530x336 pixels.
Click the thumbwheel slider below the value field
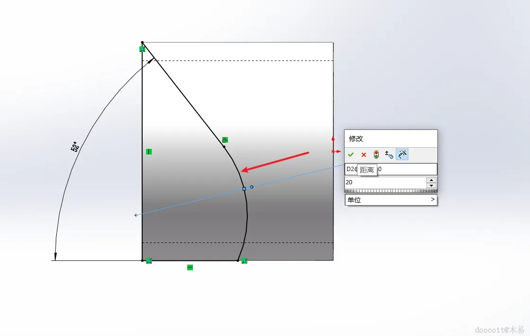391,191
